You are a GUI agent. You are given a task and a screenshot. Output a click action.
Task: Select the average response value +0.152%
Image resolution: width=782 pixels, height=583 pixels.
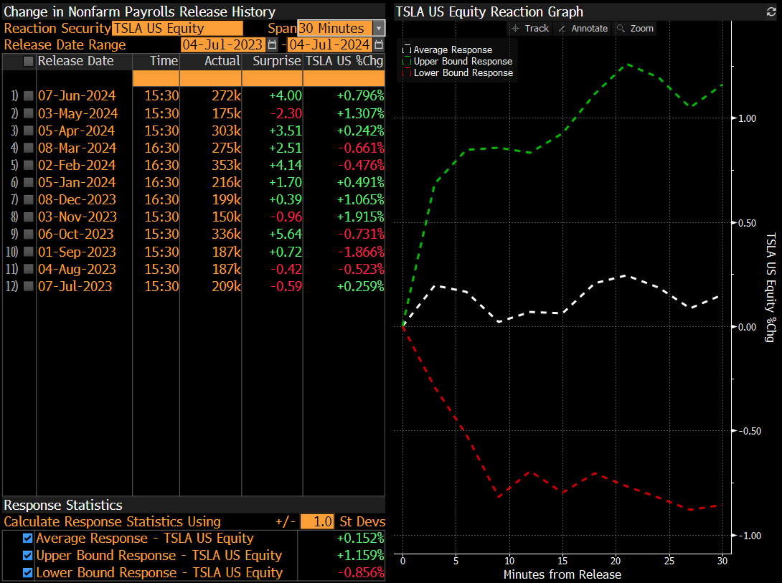coord(361,538)
